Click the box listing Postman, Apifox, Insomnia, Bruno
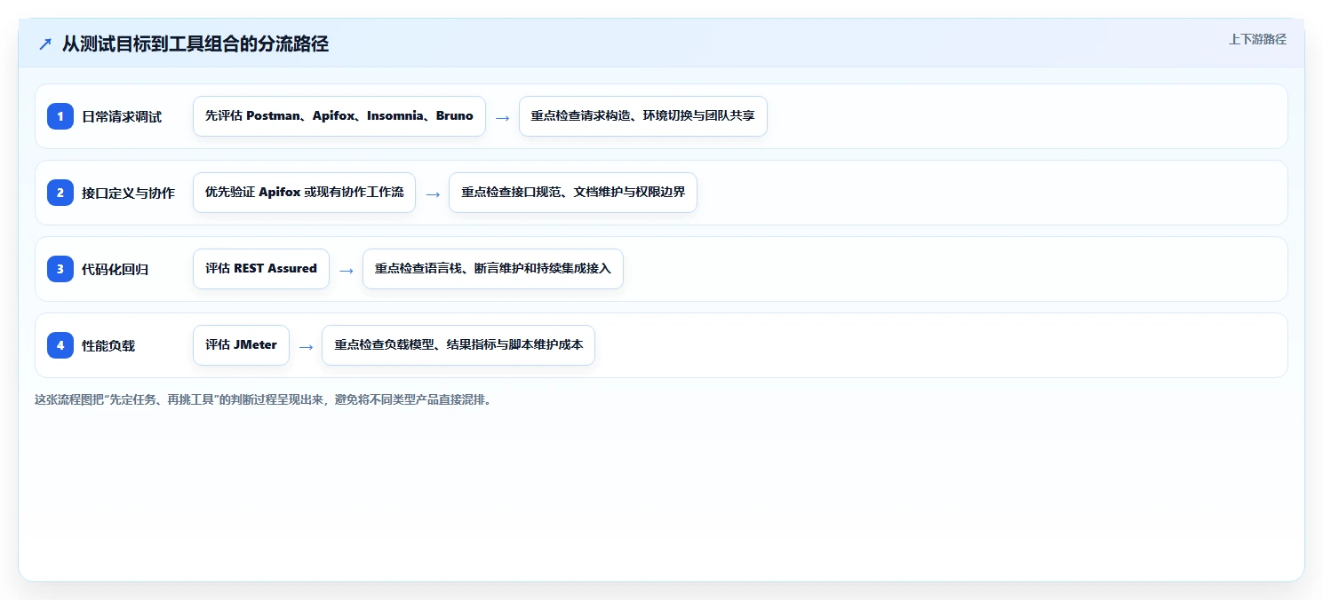 (339, 116)
